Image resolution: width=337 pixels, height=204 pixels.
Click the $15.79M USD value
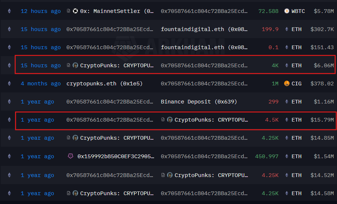pos(322,120)
